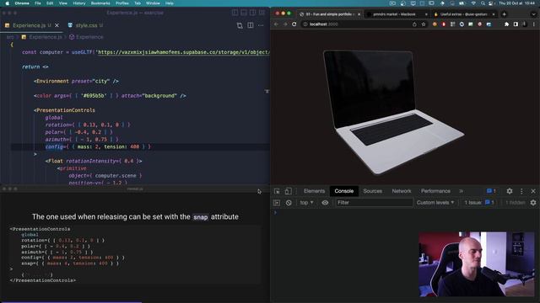
Task: Show the console sidebar
Action: pos(277,203)
